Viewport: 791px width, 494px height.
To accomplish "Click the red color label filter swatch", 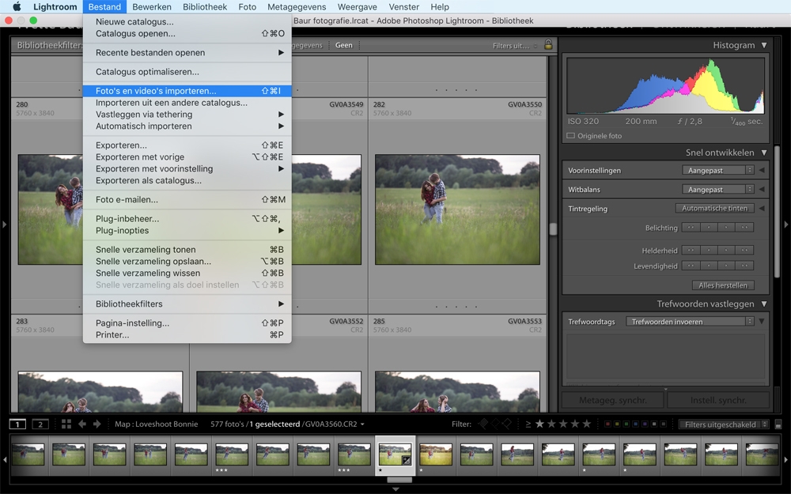I will (608, 424).
